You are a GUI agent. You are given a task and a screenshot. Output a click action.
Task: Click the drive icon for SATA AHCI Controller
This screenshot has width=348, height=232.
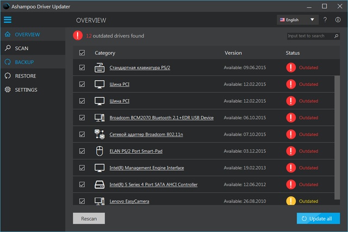coord(100,185)
